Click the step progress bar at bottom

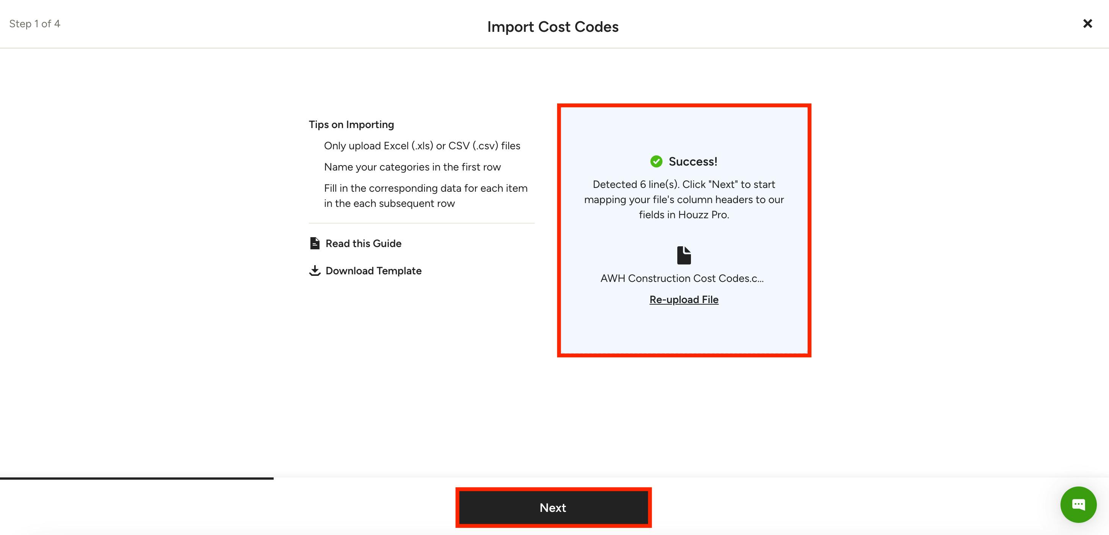click(x=136, y=478)
